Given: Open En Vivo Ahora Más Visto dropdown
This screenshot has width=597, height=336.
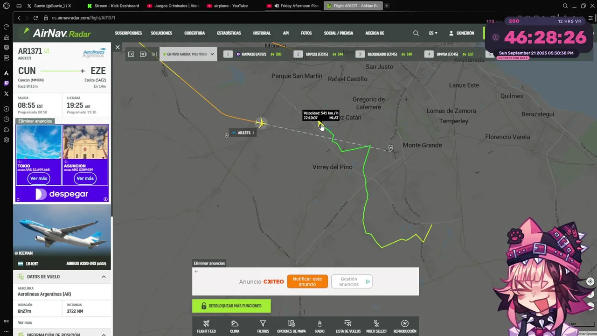Looking at the screenshot, I should click(188, 54).
